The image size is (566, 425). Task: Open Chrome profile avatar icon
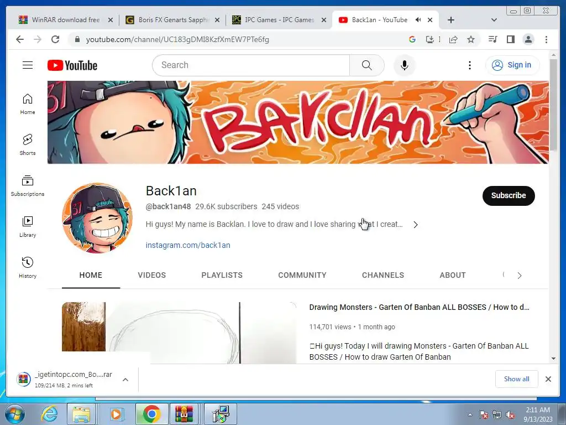[528, 39]
